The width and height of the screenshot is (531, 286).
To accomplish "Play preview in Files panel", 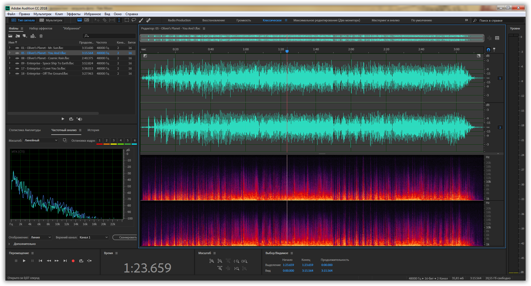I will (63, 119).
